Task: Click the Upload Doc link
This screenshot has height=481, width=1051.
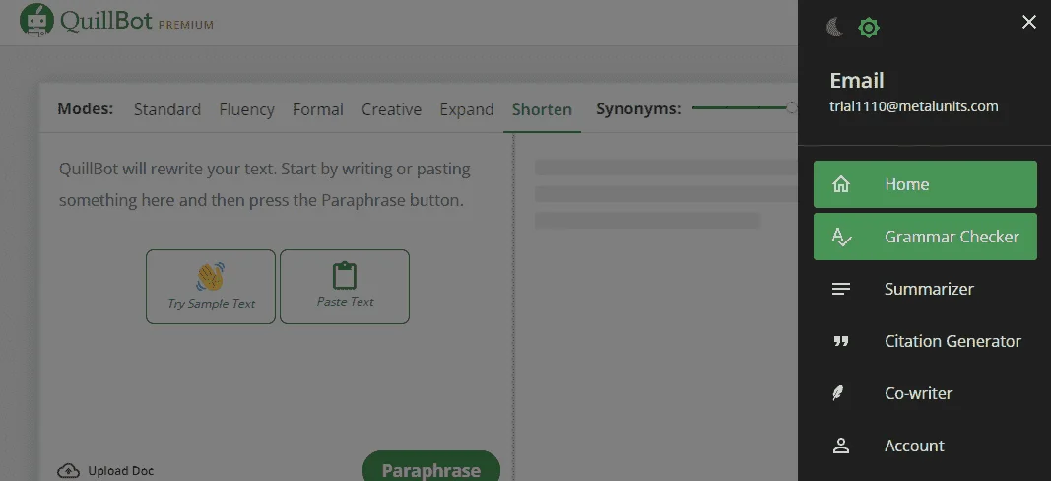Action: (105, 471)
